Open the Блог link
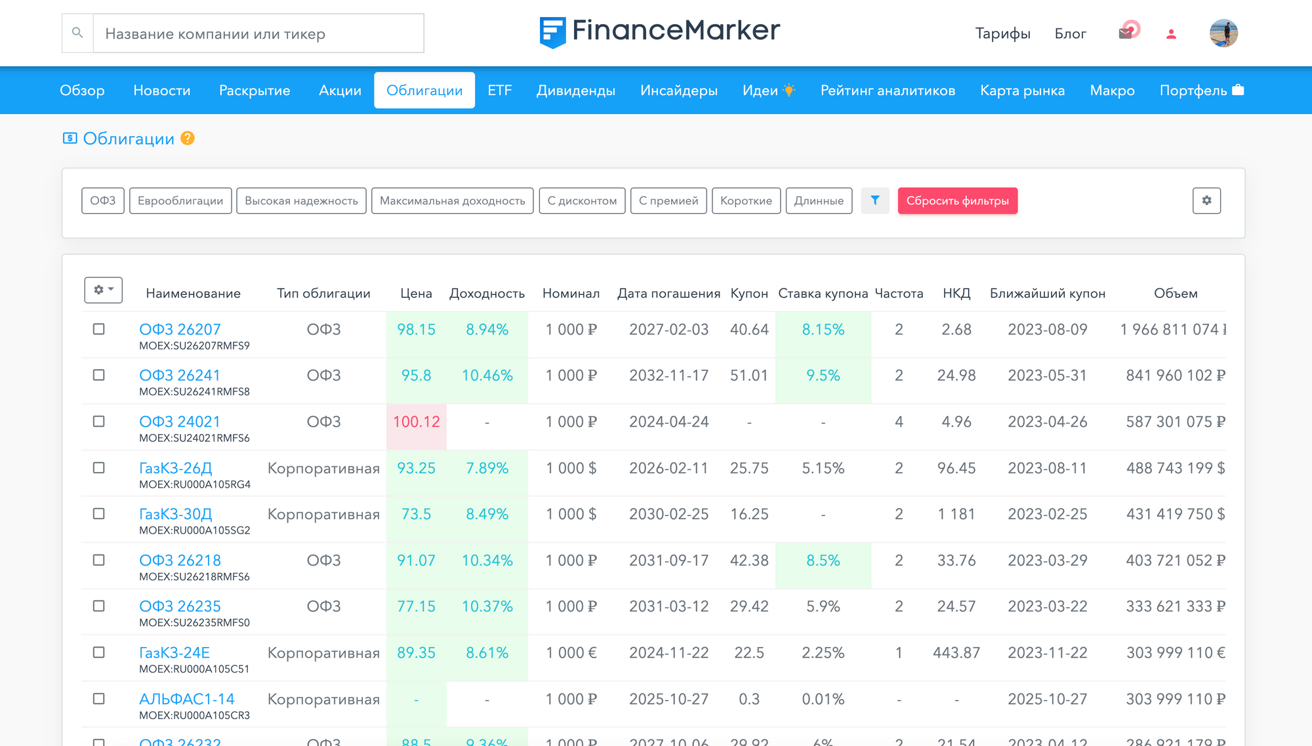Screen dimensions: 1312x746 pyautogui.click(x=1070, y=33)
